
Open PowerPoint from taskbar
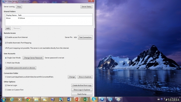[x=77, y=99]
